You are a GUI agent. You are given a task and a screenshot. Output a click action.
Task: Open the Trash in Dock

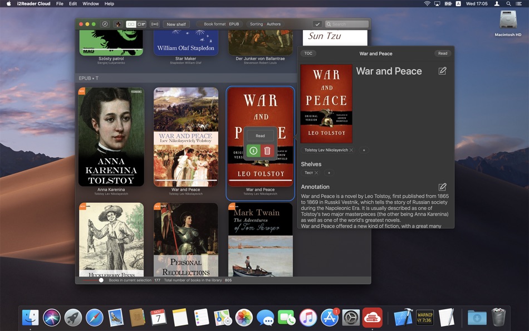[x=498, y=317]
